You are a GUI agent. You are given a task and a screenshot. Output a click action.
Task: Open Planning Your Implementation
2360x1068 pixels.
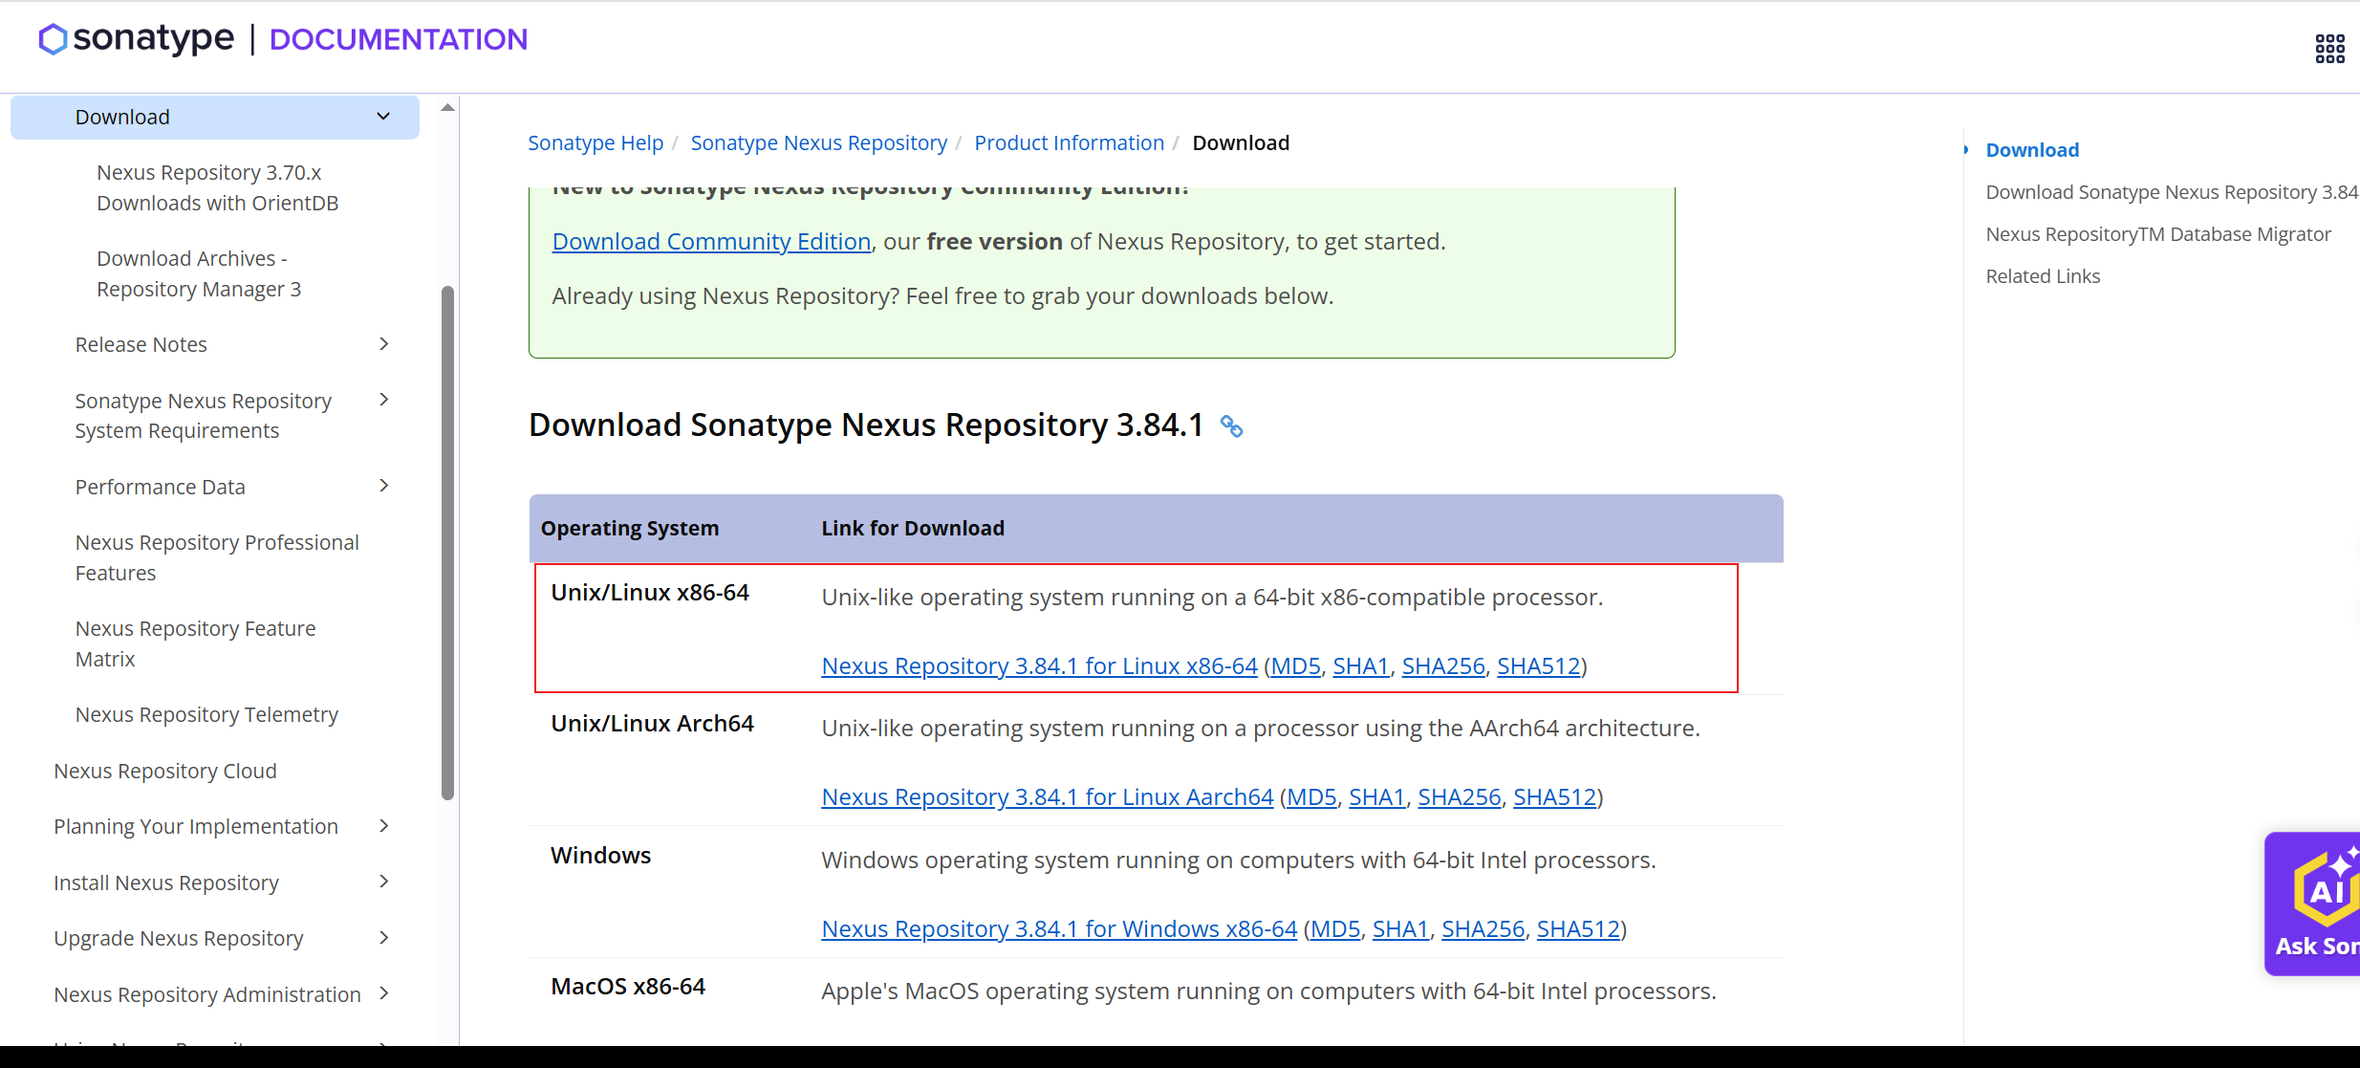(196, 826)
